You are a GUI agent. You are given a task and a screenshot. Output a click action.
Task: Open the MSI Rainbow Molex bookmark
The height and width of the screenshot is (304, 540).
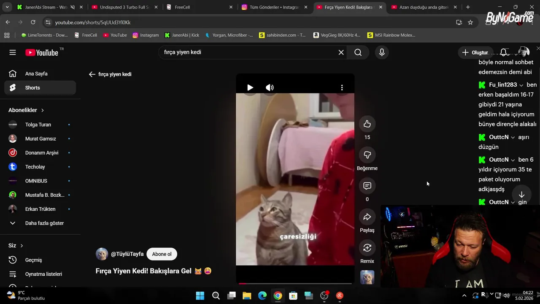tap(391, 35)
